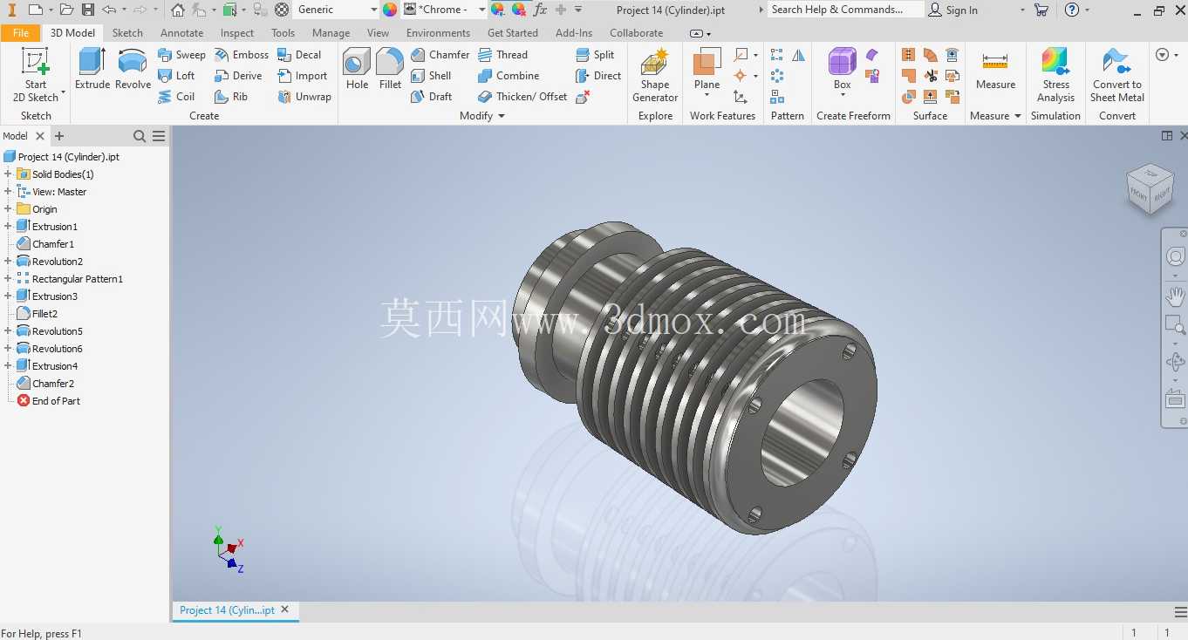Select the Revolve tool
The image size is (1188, 640).
pos(133,70)
